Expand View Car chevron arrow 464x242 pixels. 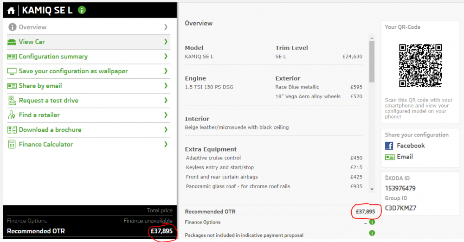point(166,42)
